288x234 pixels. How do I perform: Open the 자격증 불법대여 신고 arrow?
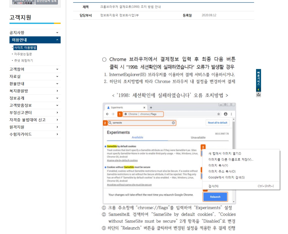click(57, 120)
